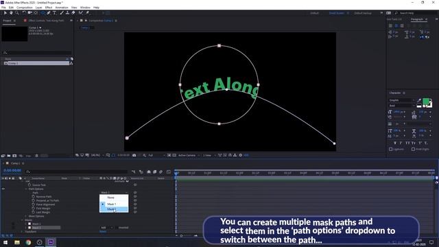
Task: Select the Clone Stamp tool
Action: click(67, 13)
